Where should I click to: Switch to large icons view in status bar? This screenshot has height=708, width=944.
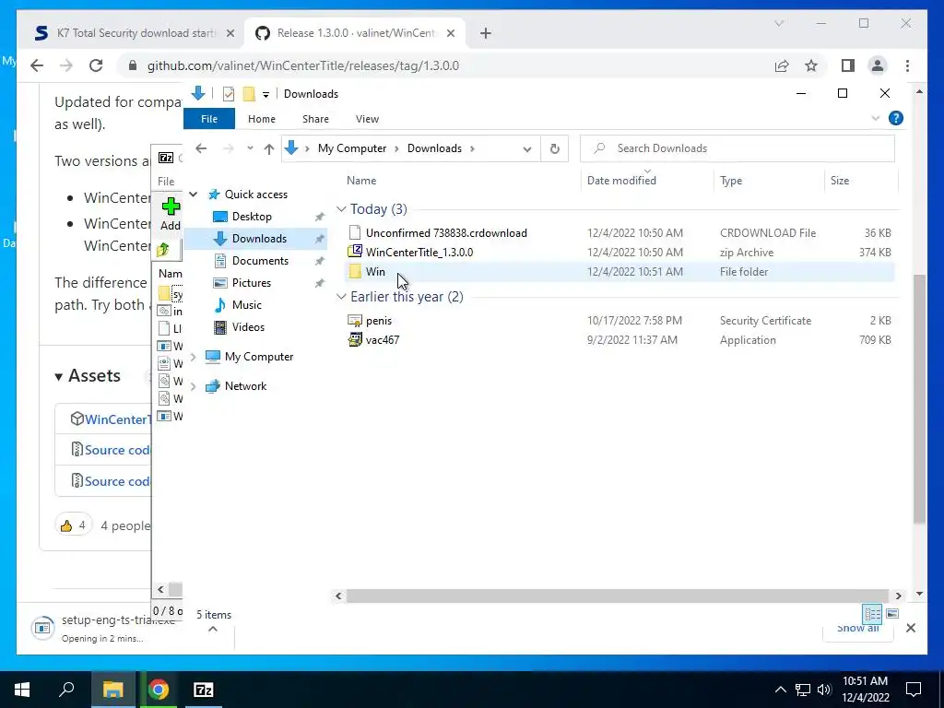pyautogui.click(x=892, y=613)
